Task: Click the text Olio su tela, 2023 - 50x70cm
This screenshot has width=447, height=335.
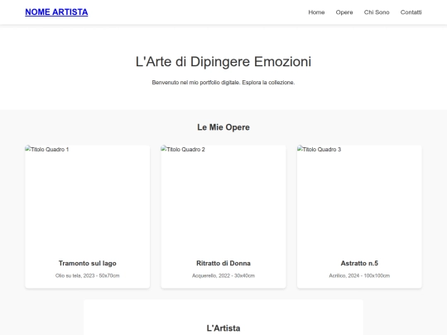Action: click(88, 275)
